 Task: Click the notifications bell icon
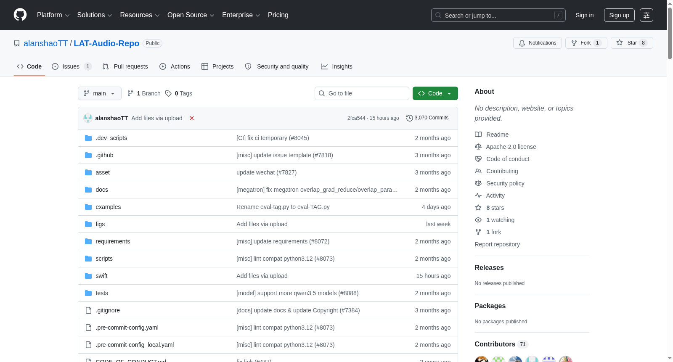[x=522, y=43]
